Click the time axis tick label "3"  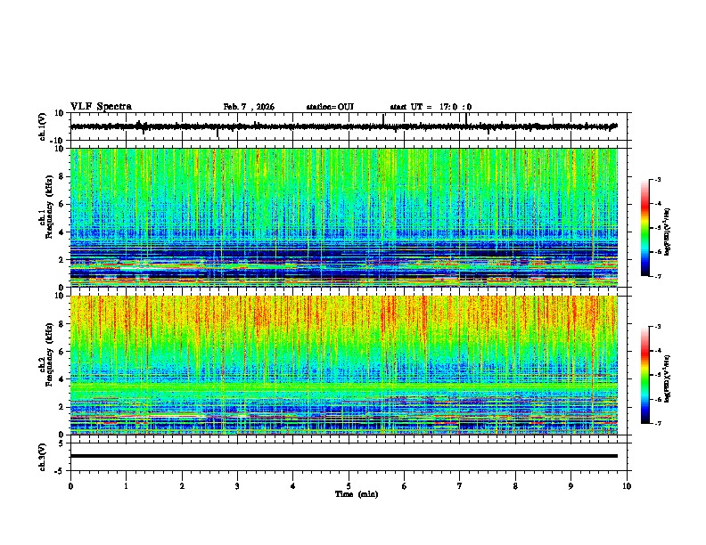[237, 486]
